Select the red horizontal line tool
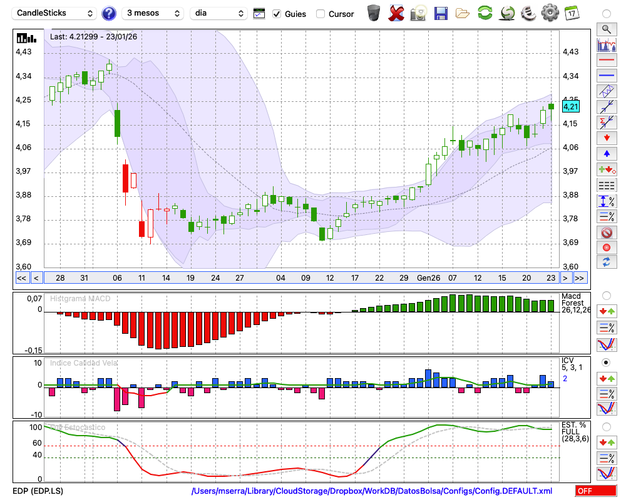The width and height of the screenshot is (626, 500). [x=606, y=61]
